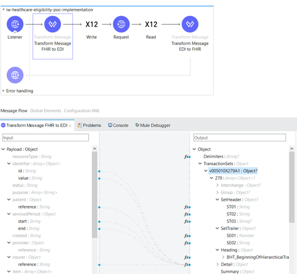297x274 pixels.
Task: Select Transform Message FHIR to EDI tab
Action: tap(37, 125)
